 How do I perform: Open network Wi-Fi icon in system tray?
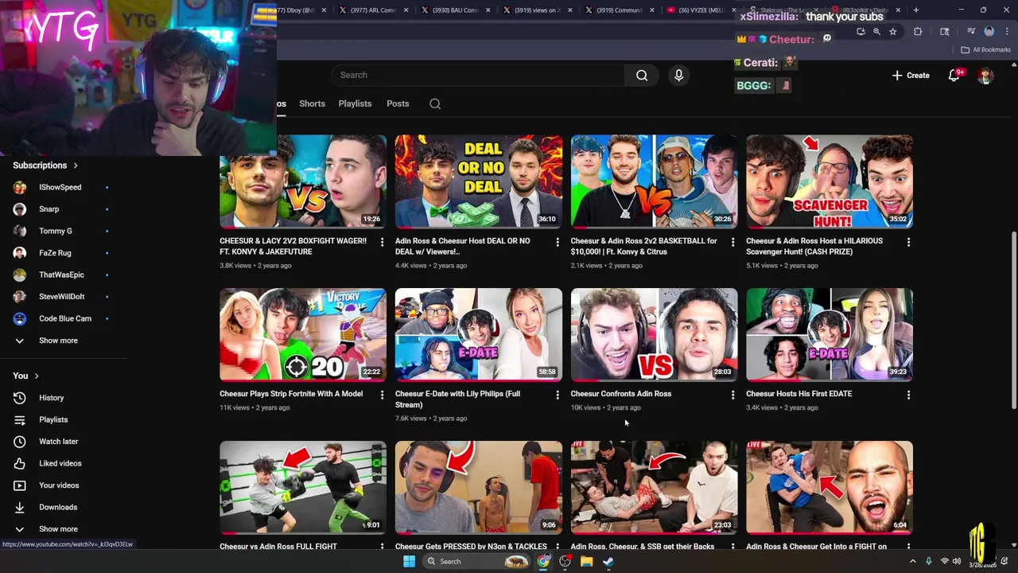pyautogui.click(x=944, y=562)
